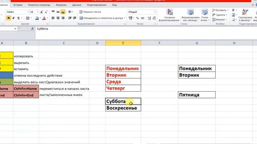This screenshot has height=144, width=257.
Task: Open font color dropdown arrow
Action: (x=47, y=18)
